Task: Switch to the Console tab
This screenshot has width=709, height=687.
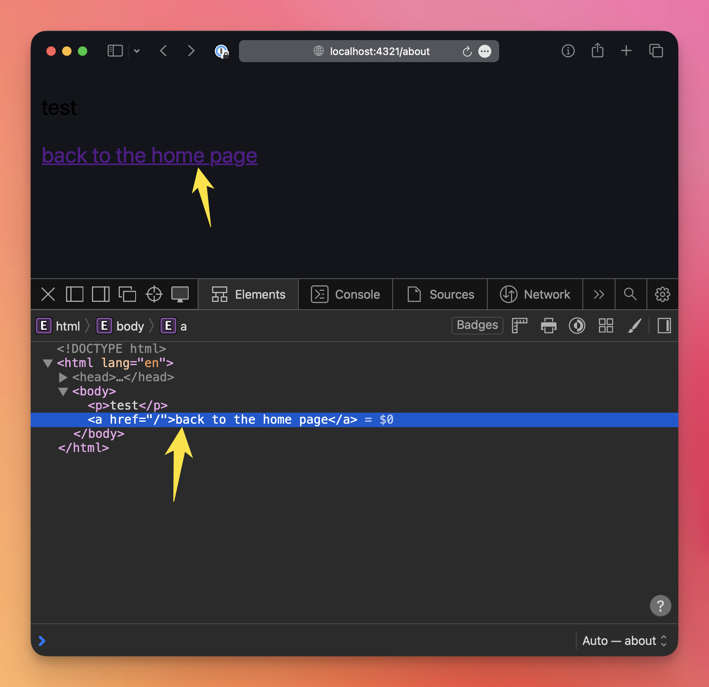Action: tap(345, 294)
